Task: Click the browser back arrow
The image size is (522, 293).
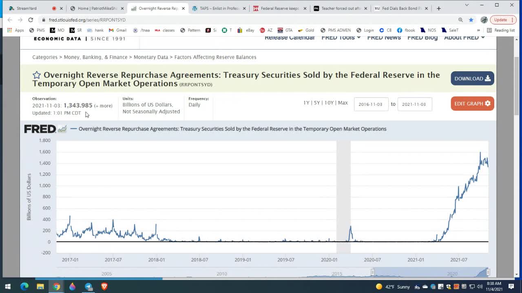Action: [10, 20]
